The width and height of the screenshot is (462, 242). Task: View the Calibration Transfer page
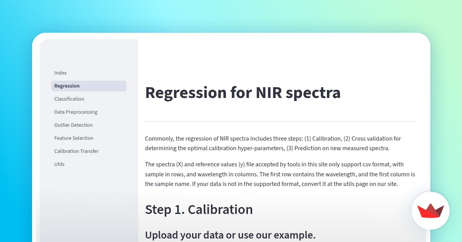pyautogui.click(x=76, y=151)
